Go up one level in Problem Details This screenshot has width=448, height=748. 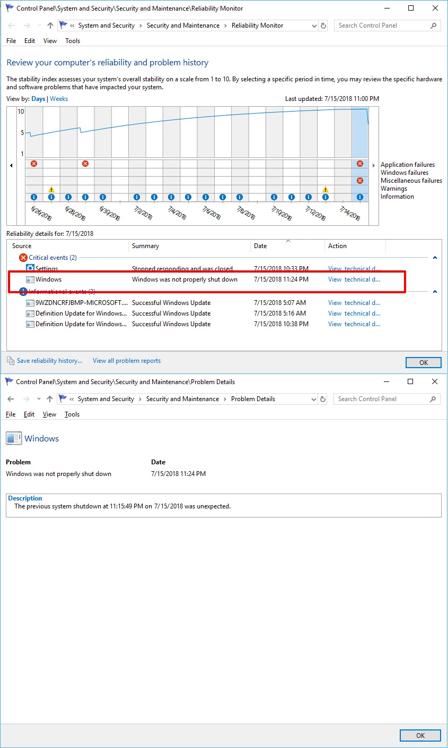(x=50, y=399)
